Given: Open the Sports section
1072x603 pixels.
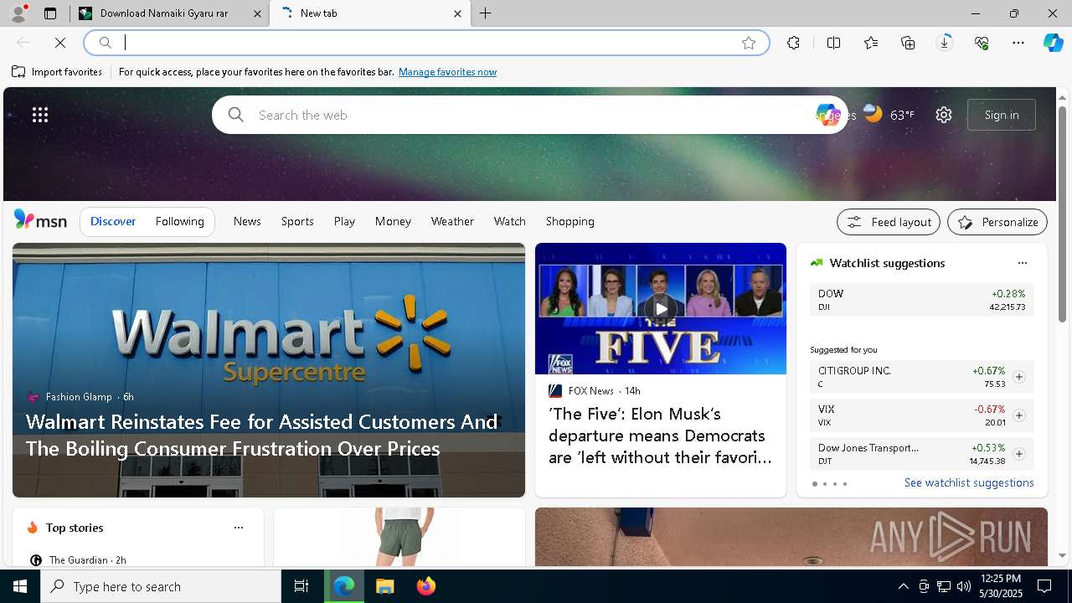Looking at the screenshot, I should pos(297,221).
